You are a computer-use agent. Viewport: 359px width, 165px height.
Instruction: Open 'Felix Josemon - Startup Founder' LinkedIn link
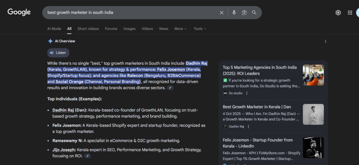258,143
